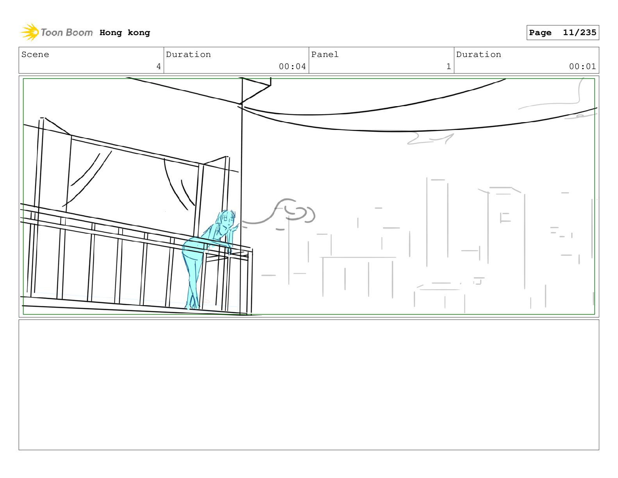Click the Toon Boom logo

coord(57,32)
